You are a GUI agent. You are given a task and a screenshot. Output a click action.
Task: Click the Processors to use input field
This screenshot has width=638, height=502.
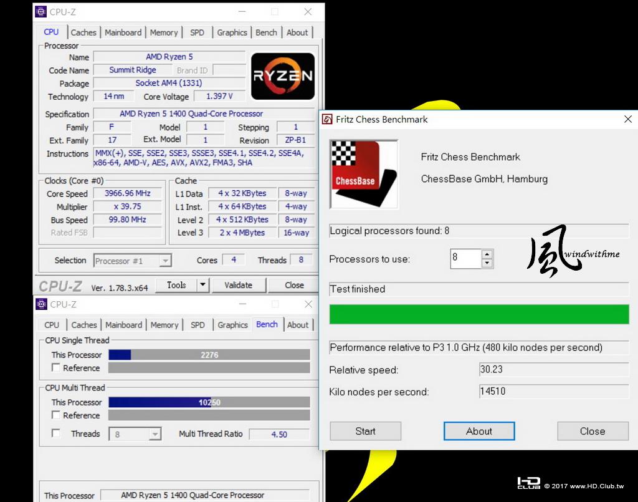coord(466,259)
